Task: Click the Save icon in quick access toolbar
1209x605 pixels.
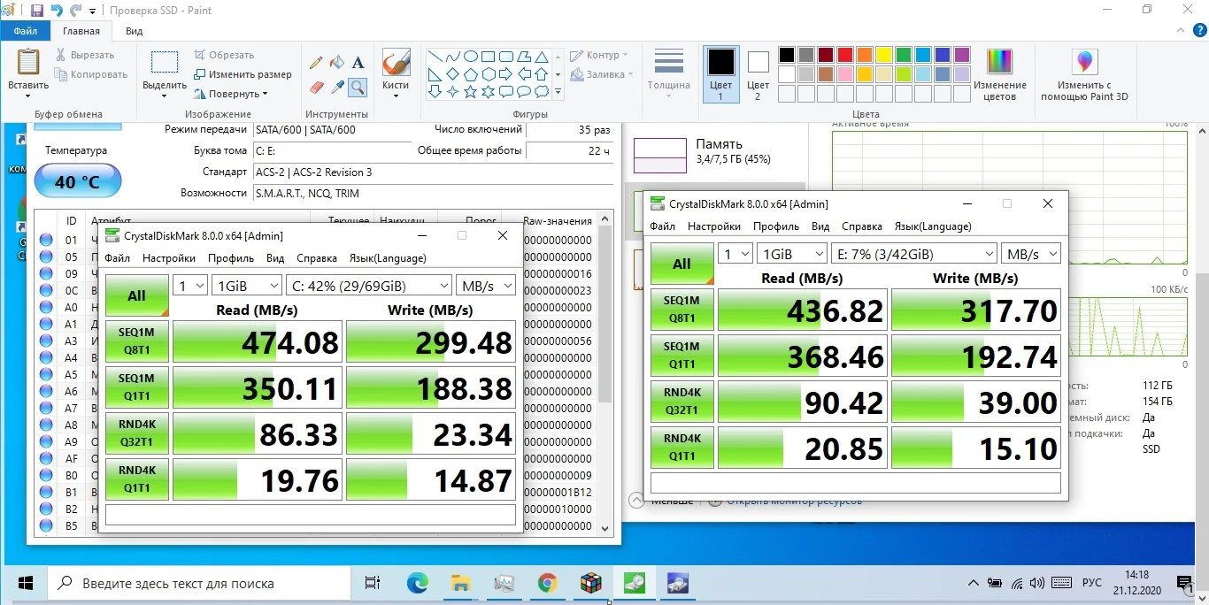Action: coord(36,11)
